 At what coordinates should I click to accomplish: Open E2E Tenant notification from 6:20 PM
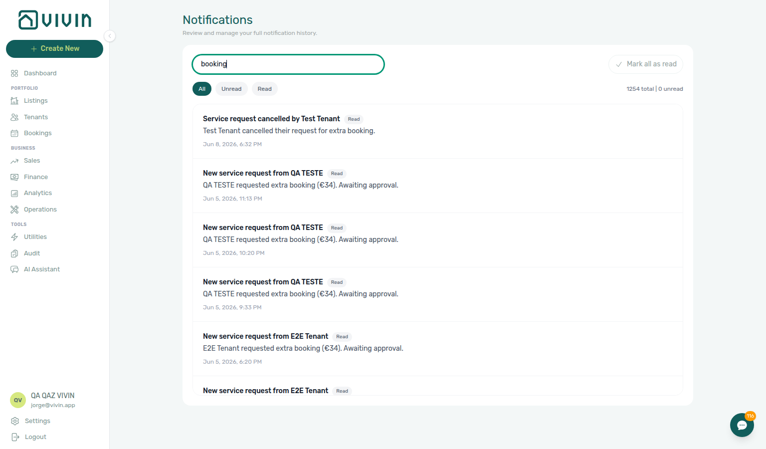click(438, 349)
